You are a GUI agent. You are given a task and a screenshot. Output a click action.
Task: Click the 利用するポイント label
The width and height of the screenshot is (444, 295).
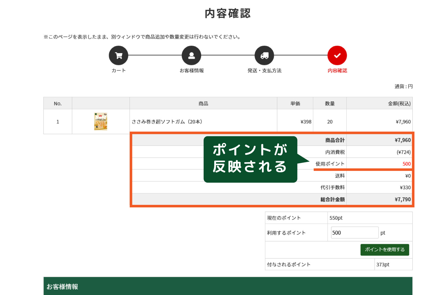coord(286,233)
